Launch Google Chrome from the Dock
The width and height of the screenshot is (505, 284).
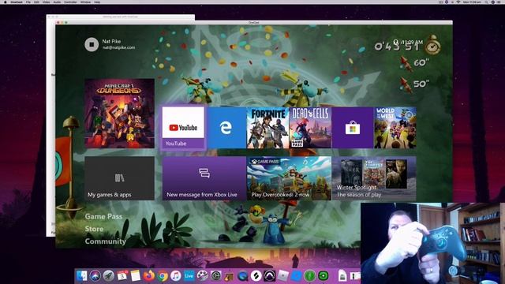click(163, 276)
